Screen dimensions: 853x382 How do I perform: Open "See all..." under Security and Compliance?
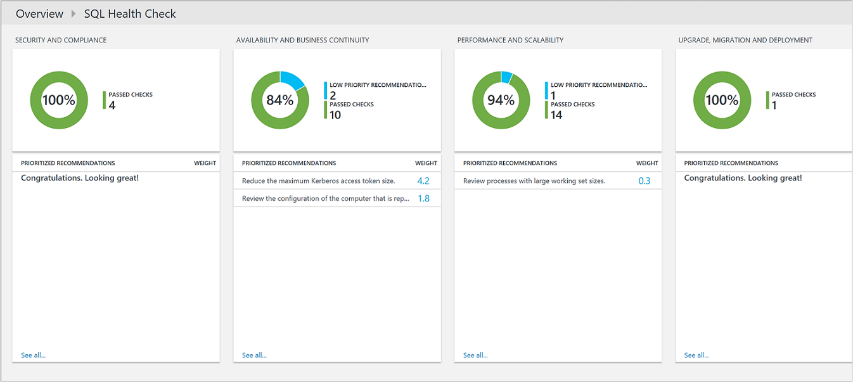pos(33,355)
